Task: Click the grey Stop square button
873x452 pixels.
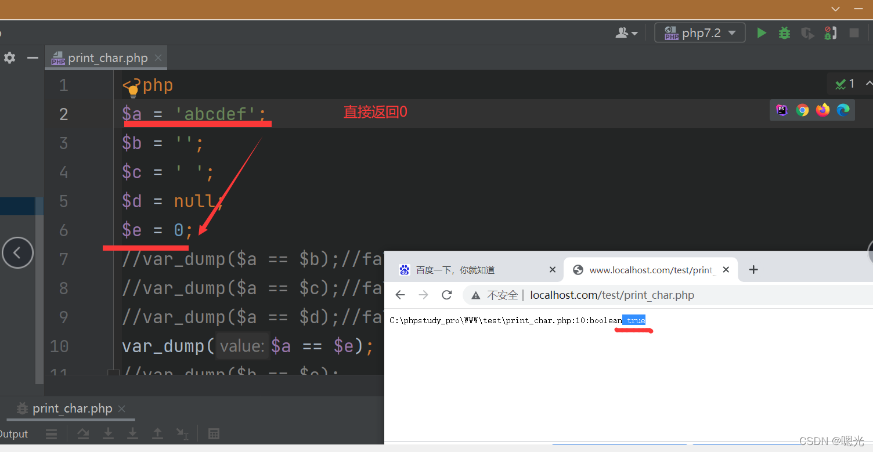Action: (854, 33)
